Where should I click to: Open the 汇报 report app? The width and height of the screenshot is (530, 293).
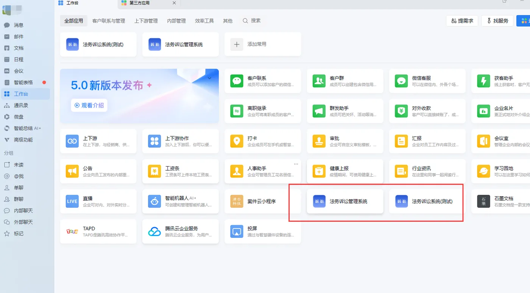point(427,141)
